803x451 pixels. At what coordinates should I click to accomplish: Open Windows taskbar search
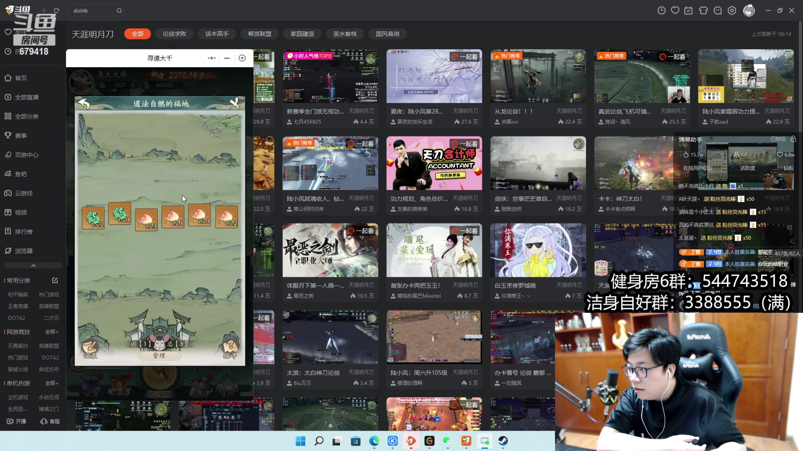pyautogui.click(x=319, y=441)
